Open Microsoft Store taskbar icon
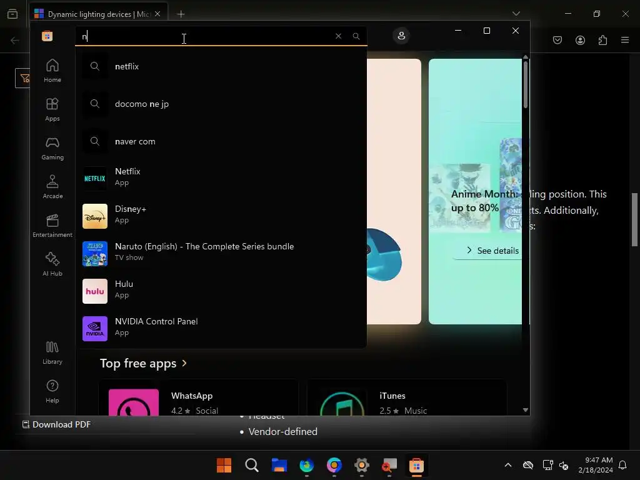 click(416, 465)
